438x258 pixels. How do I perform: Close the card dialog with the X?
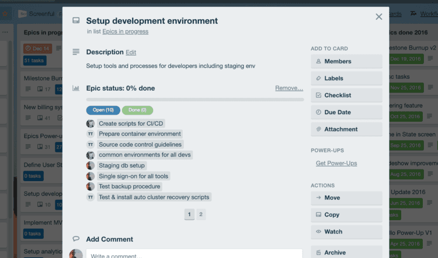379,17
